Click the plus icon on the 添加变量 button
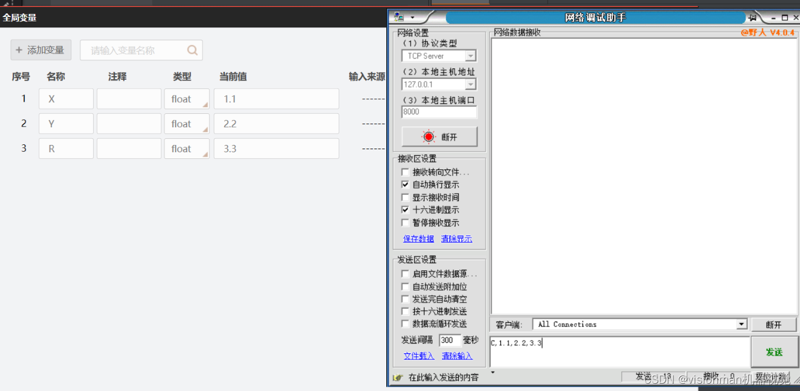The width and height of the screenshot is (800, 391). tap(19, 50)
